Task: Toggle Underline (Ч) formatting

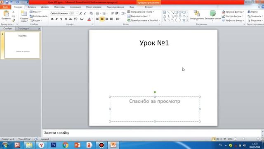Action: 61,19
